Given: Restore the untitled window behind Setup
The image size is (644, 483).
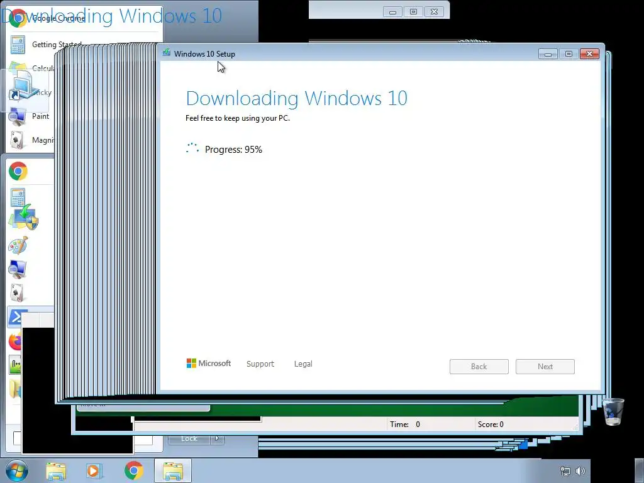Looking at the screenshot, I should point(413,12).
